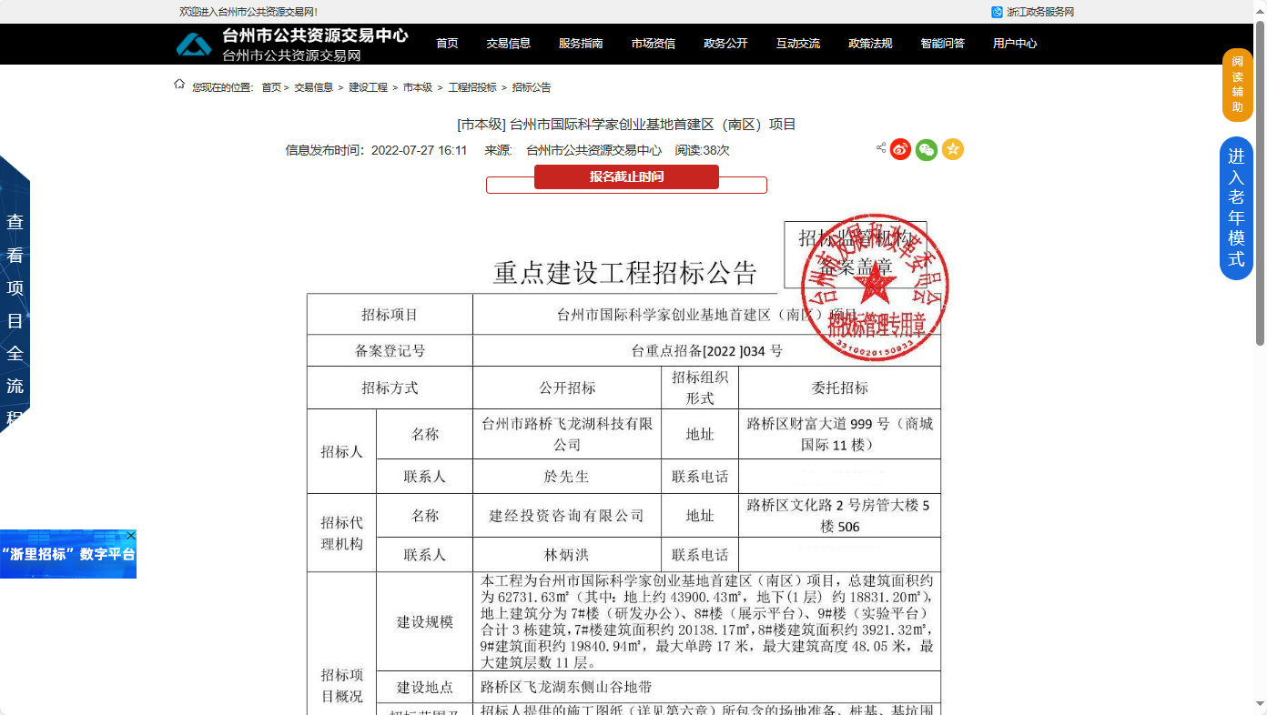Click the 进入老年模式 blue button

coord(1236,208)
